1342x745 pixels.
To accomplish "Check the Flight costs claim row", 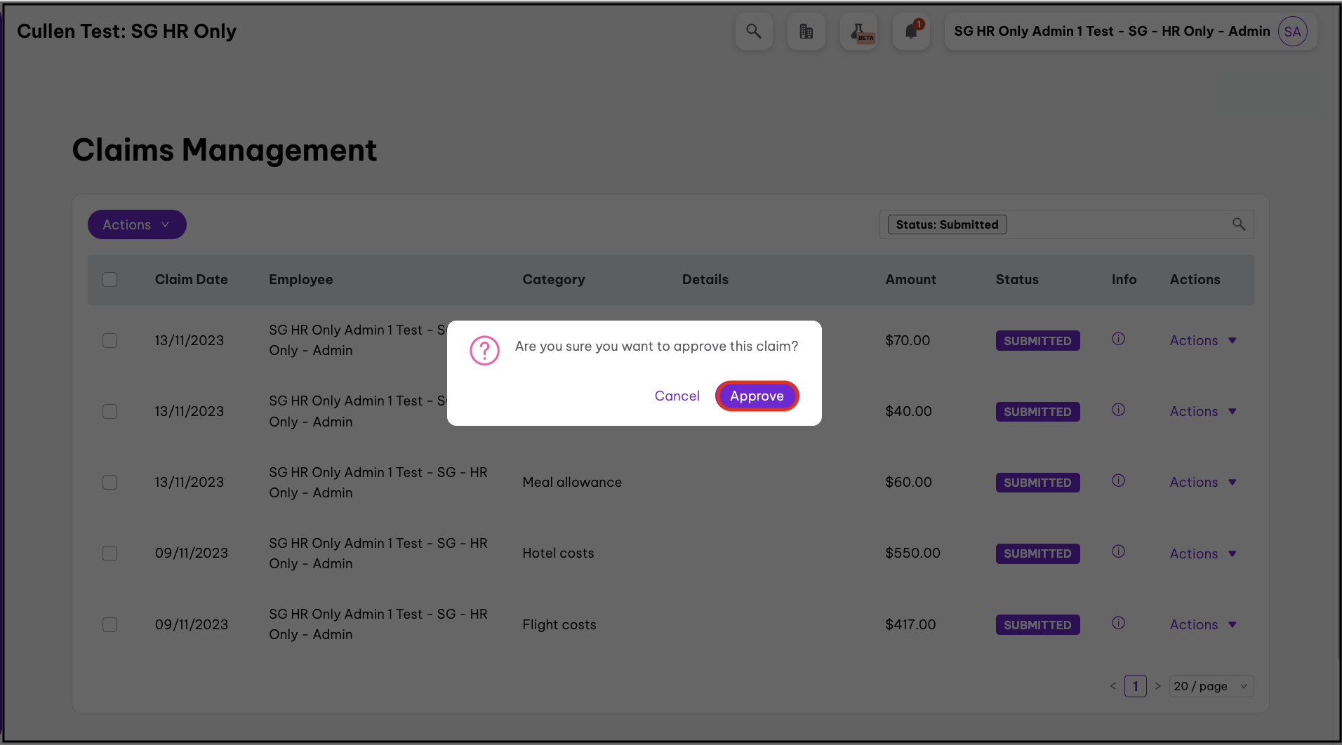I will pos(110,625).
